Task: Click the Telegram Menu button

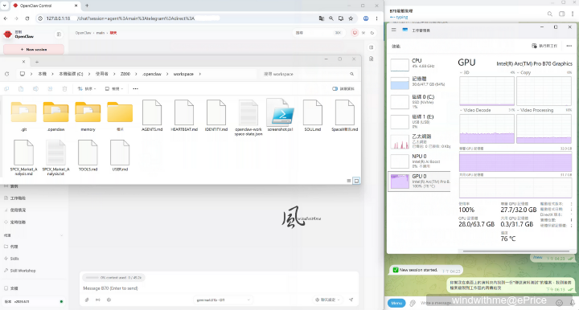Action: tap(396, 303)
